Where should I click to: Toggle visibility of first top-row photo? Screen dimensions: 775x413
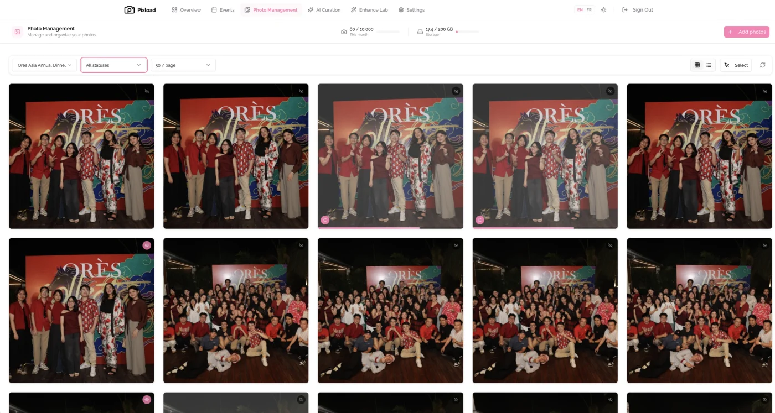[x=147, y=91]
